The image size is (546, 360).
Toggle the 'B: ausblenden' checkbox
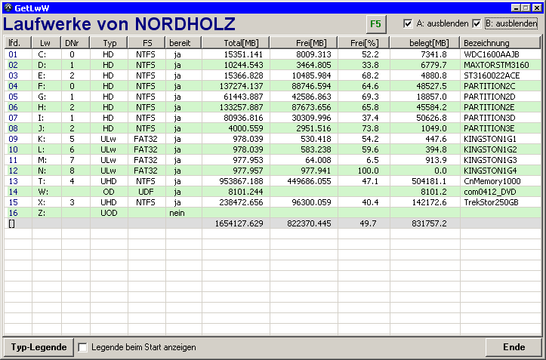click(477, 23)
